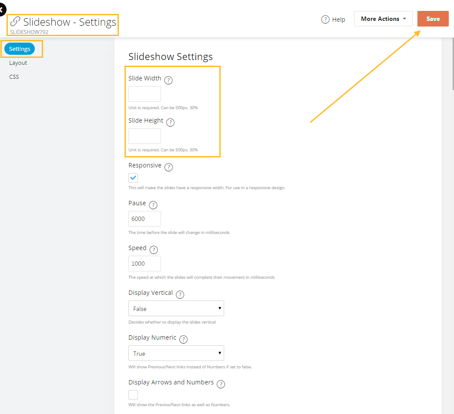Click the slideshow link icon in header
Image resolution: width=454 pixels, height=414 pixels.
coord(15,20)
